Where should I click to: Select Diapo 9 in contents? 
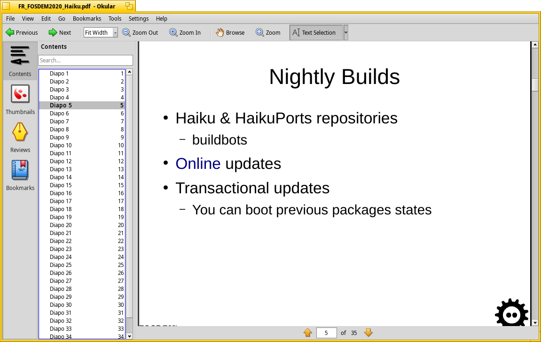point(82,137)
